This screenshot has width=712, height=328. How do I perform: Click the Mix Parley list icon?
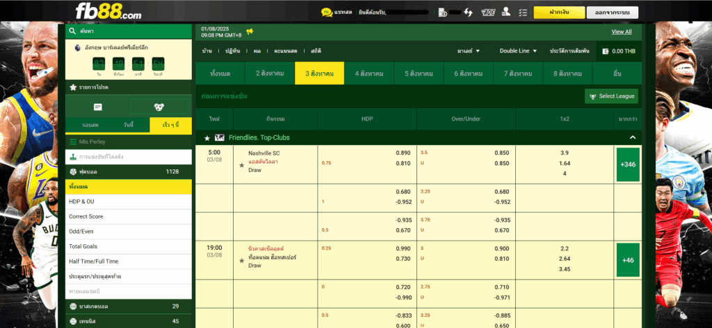click(73, 141)
